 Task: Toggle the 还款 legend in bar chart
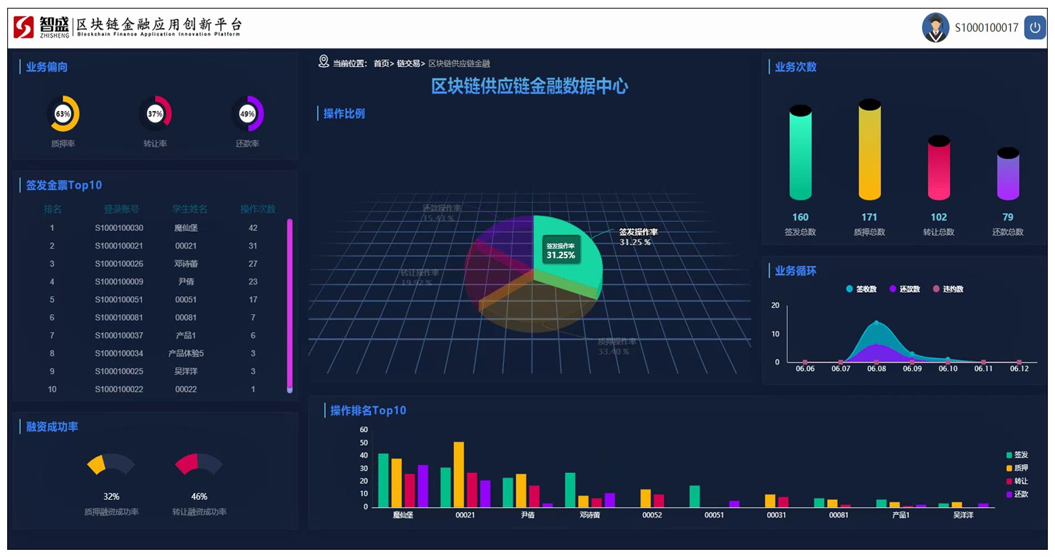click(1017, 494)
